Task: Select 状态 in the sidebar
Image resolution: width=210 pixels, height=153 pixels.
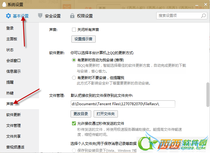Action: tap(10, 50)
